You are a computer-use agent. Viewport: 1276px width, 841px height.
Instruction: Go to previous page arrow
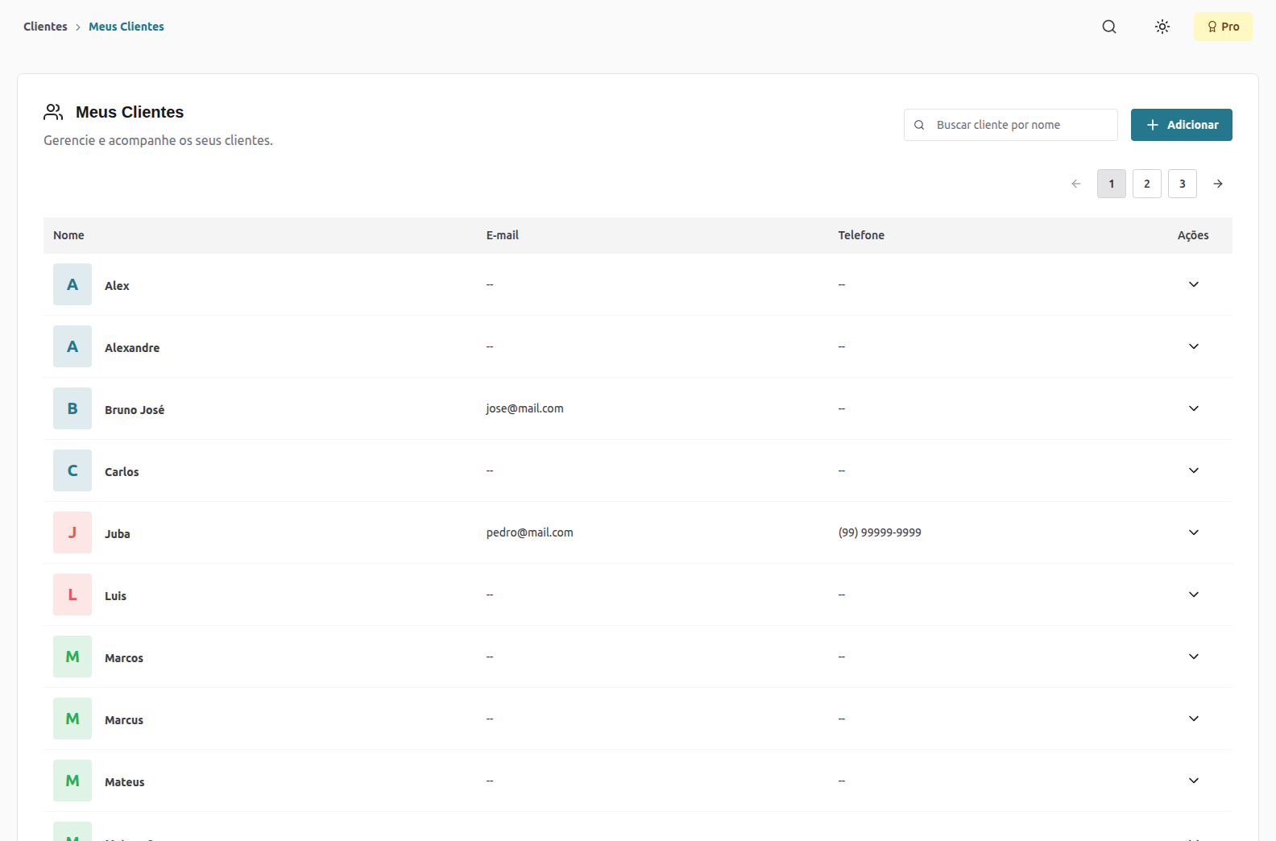tap(1076, 184)
